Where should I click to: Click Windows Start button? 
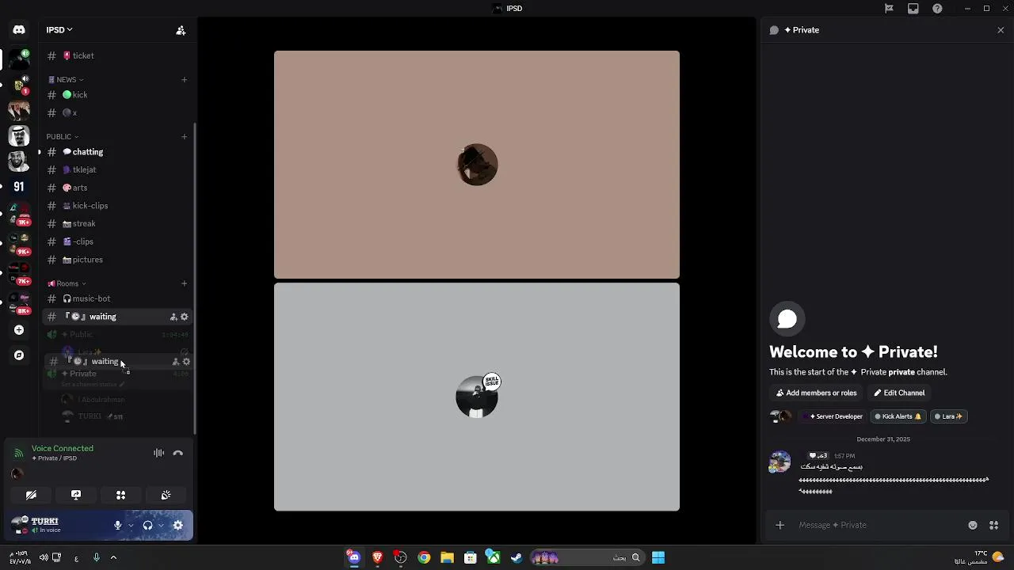658,557
